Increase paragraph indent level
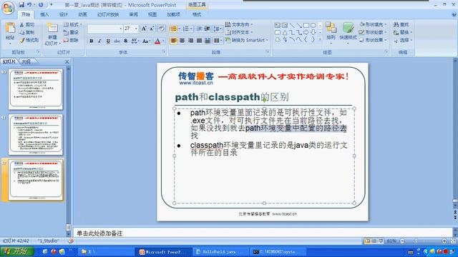Image resolution: width=458 pixels, height=257 pixels. coord(207,29)
